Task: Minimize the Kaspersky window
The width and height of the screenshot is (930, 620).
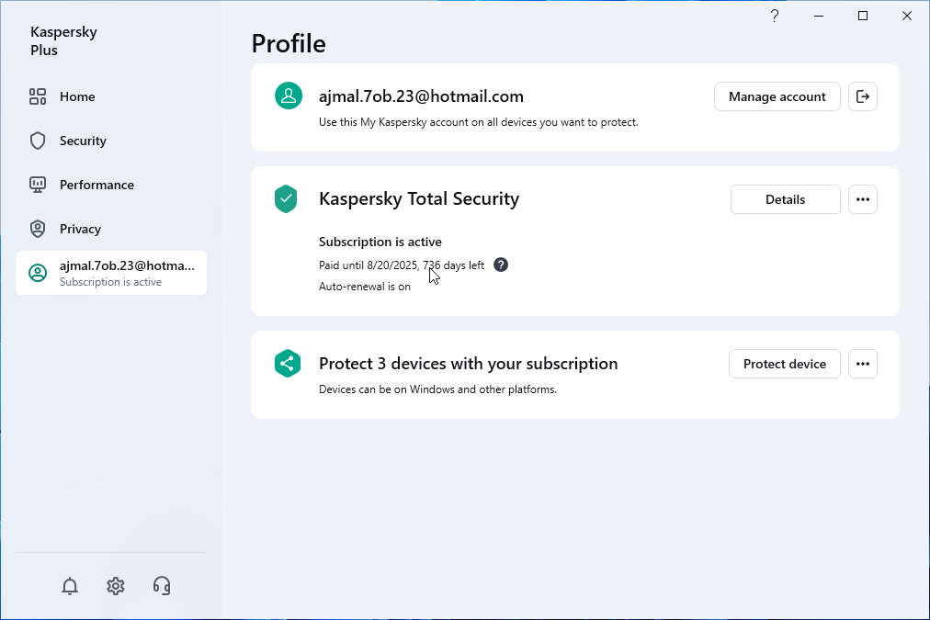Action: [x=819, y=16]
